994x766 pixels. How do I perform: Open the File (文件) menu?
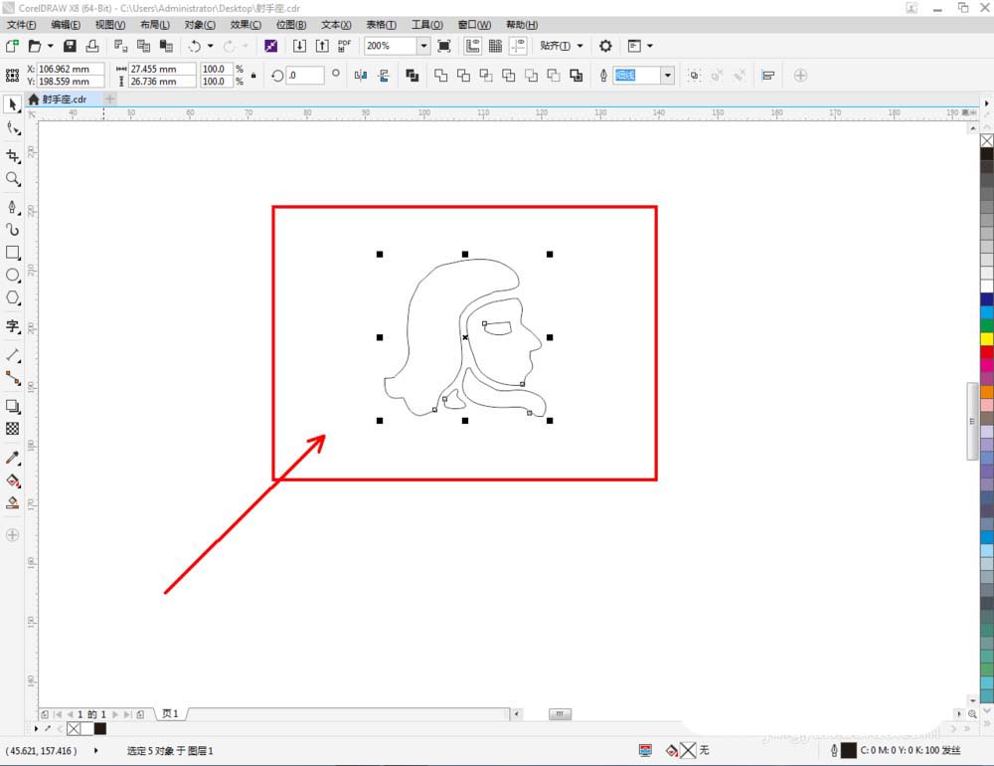point(21,25)
